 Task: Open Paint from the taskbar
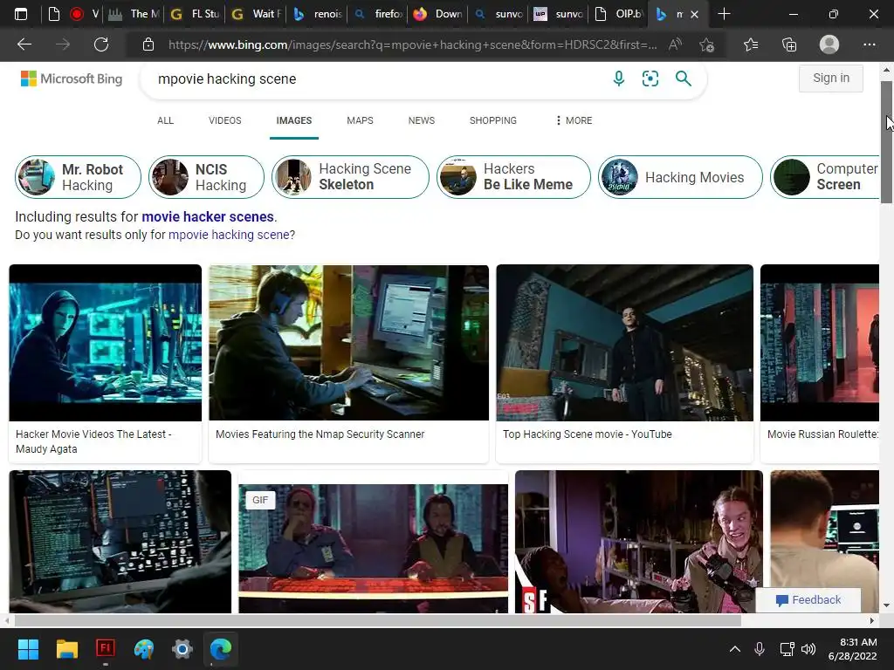[x=144, y=649]
